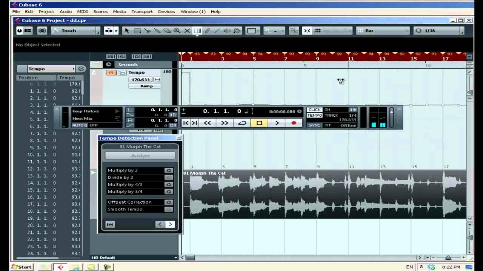Select the Zoom magnifier tool

click(177, 31)
